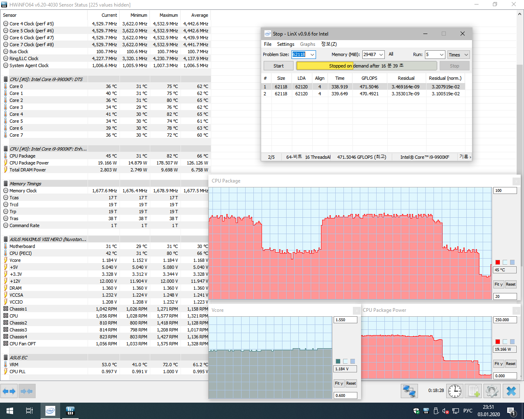
Task: Close the Vcore graph pane
Action: [357, 311]
